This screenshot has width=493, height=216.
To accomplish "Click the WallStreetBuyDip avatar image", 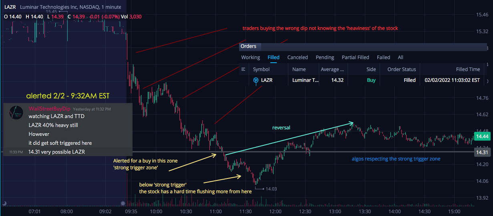I will (16, 112).
